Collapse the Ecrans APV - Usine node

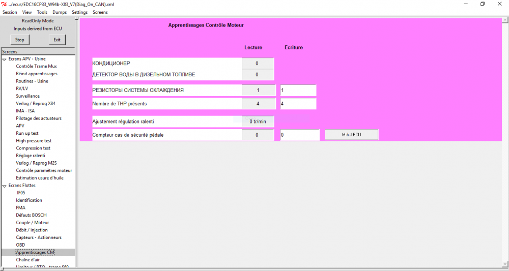(4, 59)
